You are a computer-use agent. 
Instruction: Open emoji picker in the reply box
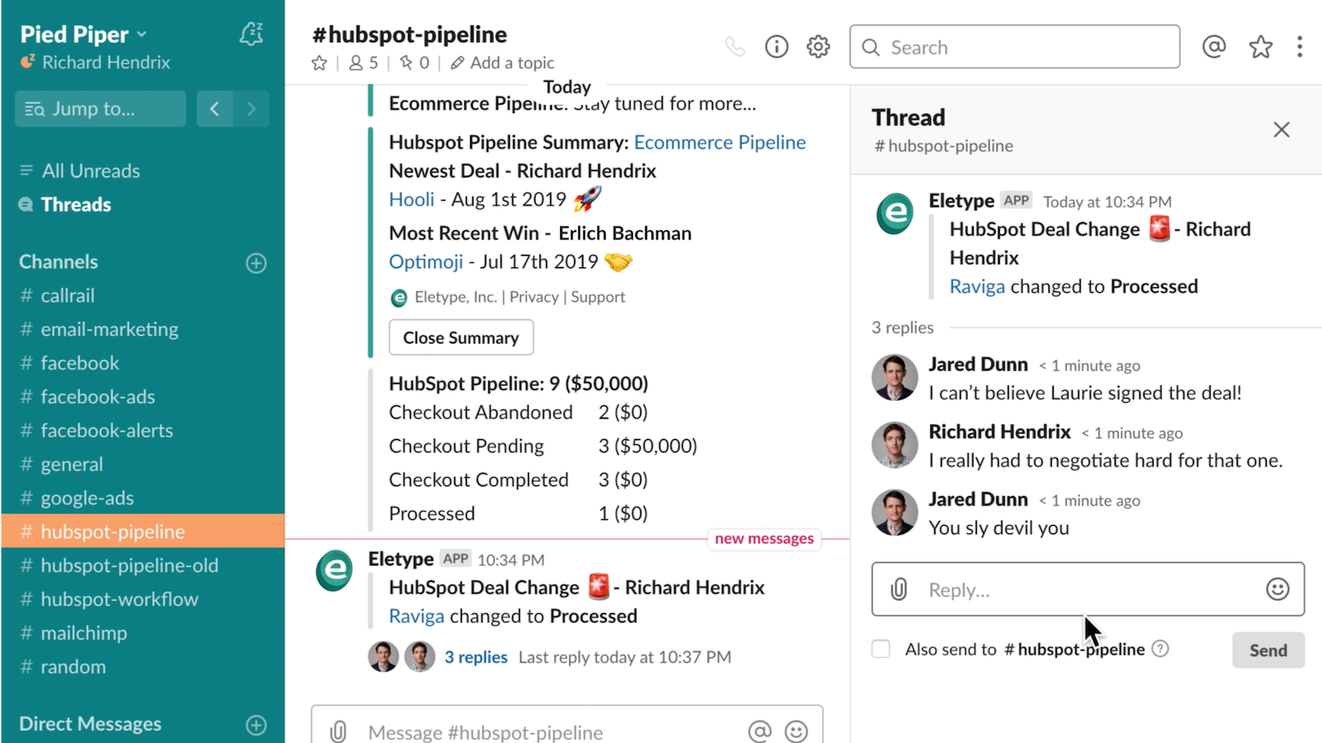(1279, 589)
